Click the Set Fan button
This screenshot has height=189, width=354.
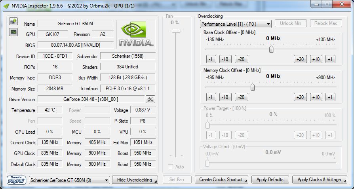coord(177,180)
